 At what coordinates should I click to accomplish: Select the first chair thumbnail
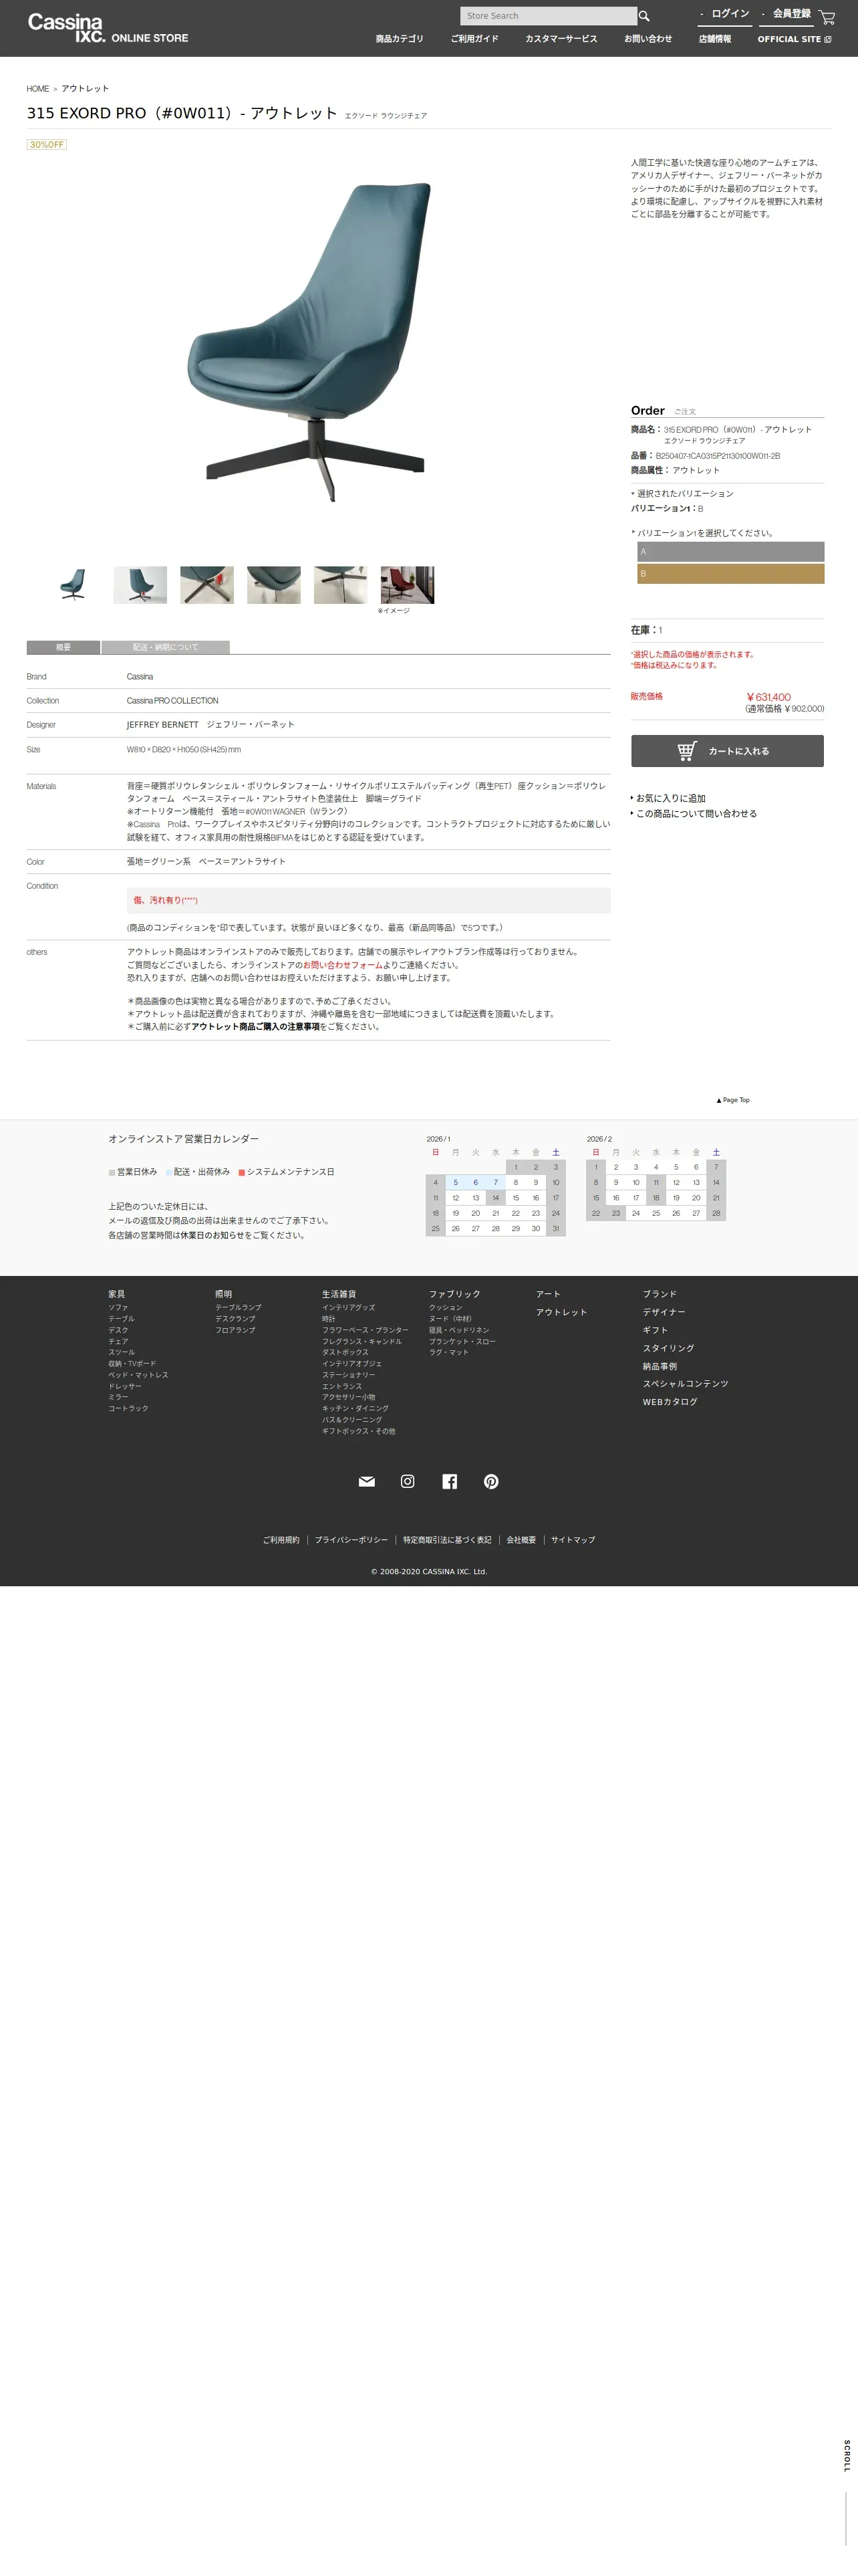tap(73, 585)
